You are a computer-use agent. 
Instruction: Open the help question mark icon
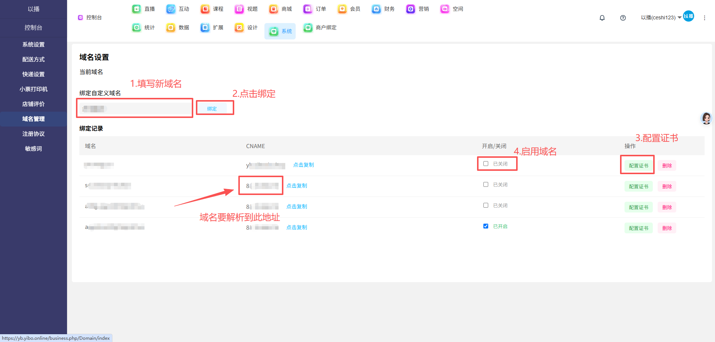pyautogui.click(x=623, y=18)
